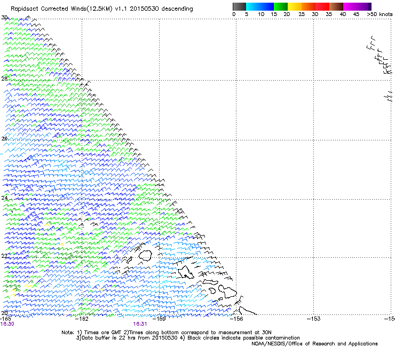This screenshot has width=395, height=347.
Task: Click the longitude label -156
Action: click(x=236, y=319)
